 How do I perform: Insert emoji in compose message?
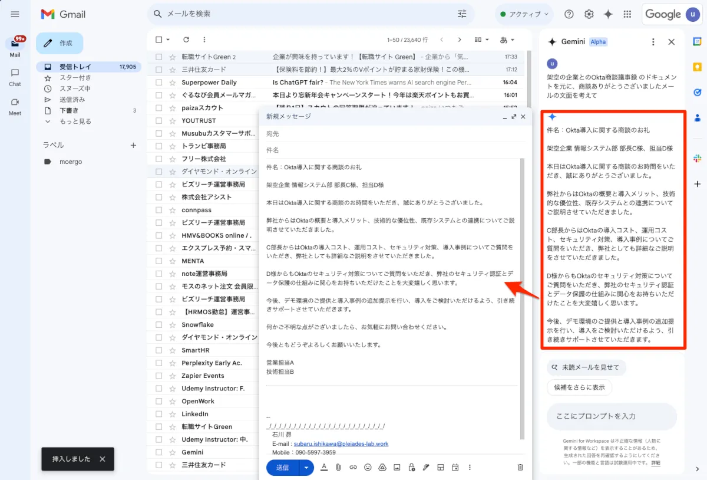[x=368, y=467]
